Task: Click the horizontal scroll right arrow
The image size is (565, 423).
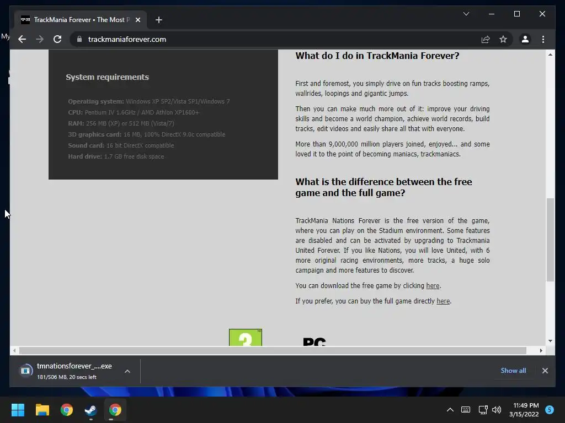Action: pos(541,350)
